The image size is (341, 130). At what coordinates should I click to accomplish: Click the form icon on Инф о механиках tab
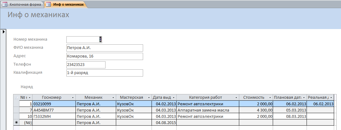[x=49, y=4]
